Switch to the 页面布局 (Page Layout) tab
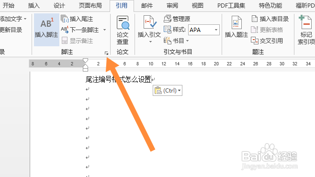This screenshot has width=315, height=177. pos(90,5)
